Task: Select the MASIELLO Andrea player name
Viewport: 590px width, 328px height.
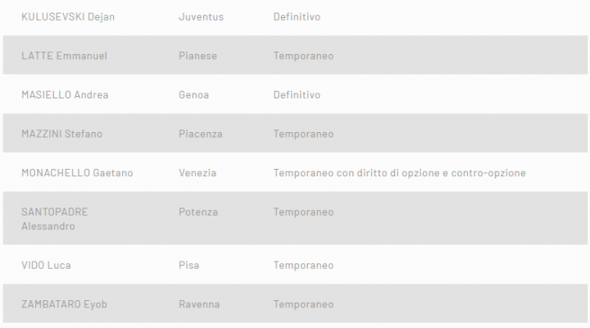Action: [x=65, y=95]
